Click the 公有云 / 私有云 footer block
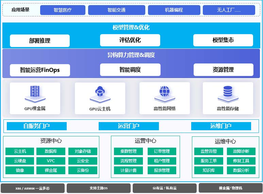Image resolution: width=263 pixels, height=194 pixels. (164, 188)
